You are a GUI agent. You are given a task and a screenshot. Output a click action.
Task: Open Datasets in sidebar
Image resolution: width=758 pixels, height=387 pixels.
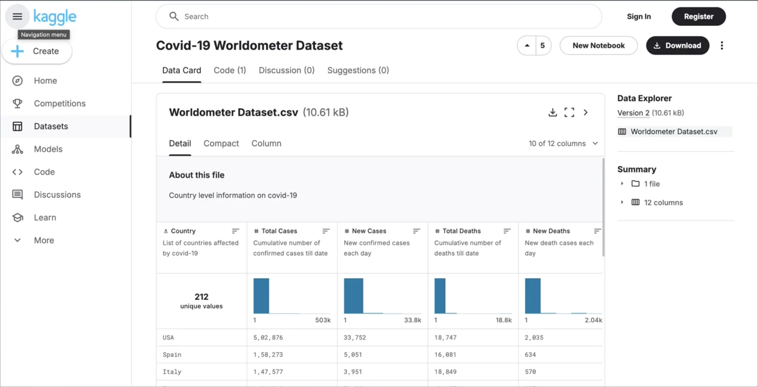click(x=66, y=126)
